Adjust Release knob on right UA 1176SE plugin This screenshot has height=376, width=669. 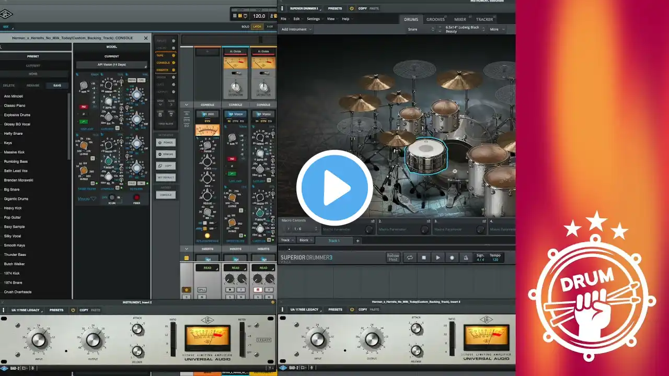[x=416, y=350]
